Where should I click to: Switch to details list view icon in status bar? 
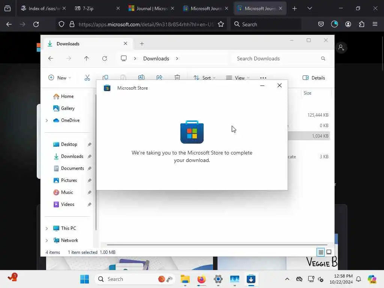coord(321,252)
